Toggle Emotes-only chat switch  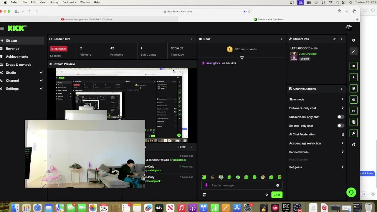tap(340, 126)
